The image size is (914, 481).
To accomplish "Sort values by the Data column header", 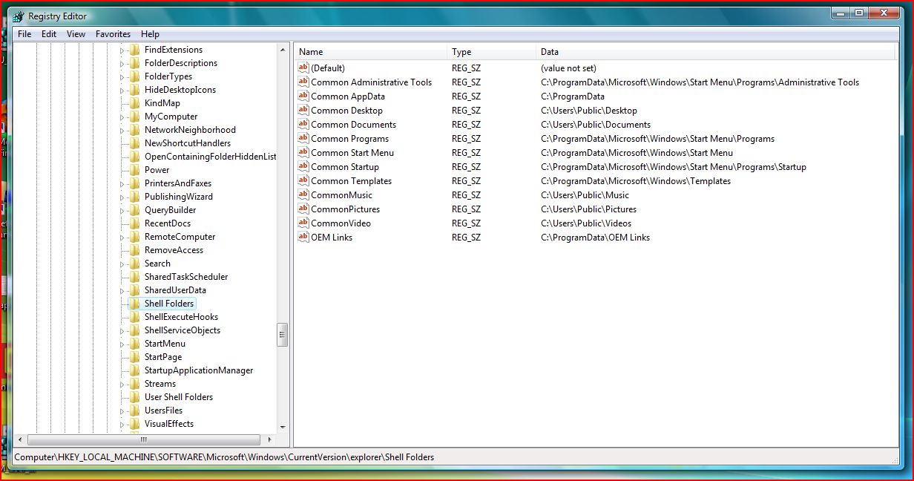I will click(x=715, y=52).
